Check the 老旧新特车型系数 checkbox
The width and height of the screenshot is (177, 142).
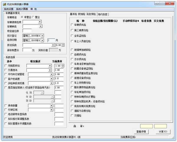(6, 114)
